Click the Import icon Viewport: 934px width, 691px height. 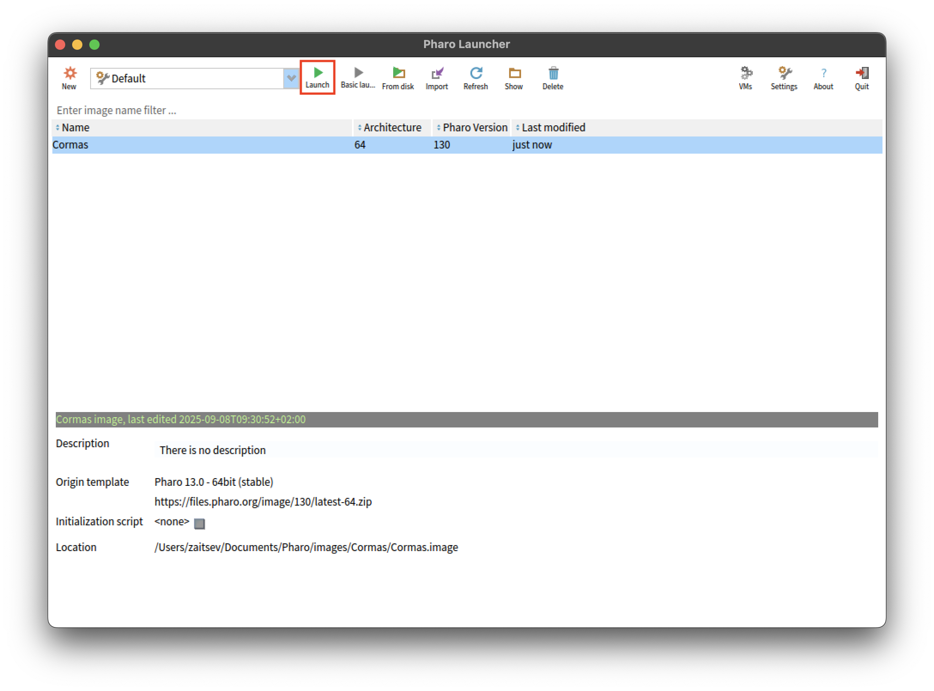point(437,78)
